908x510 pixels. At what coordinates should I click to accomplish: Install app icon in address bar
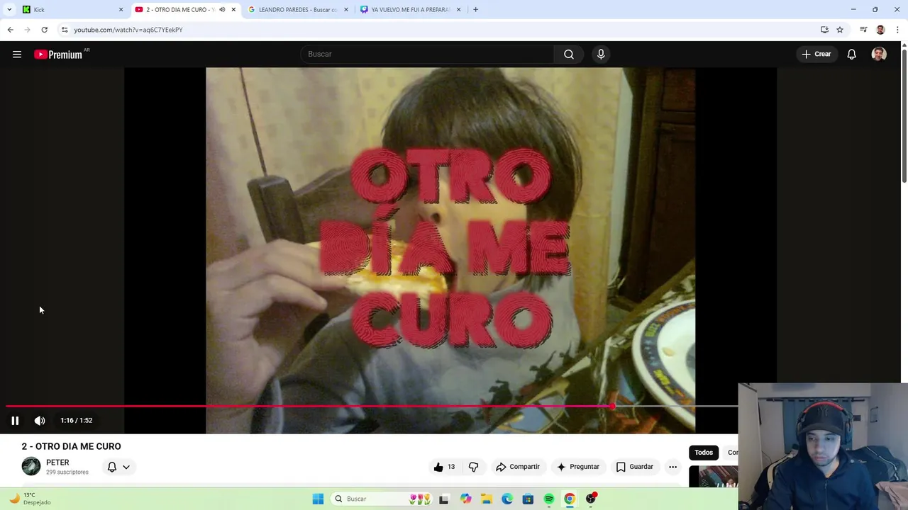(x=824, y=30)
